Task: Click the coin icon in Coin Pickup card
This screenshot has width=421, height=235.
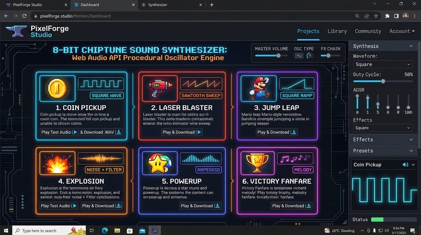Action: (57, 88)
